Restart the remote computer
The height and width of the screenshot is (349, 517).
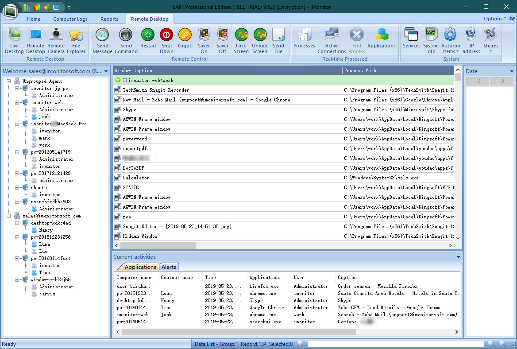coord(148,38)
